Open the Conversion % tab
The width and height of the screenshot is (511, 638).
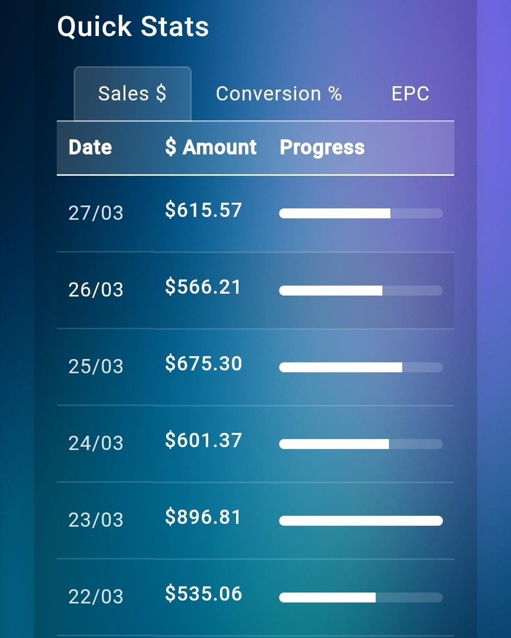coord(279,94)
